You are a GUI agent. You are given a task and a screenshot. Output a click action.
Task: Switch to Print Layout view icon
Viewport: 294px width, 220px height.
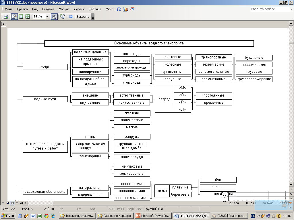12,203
